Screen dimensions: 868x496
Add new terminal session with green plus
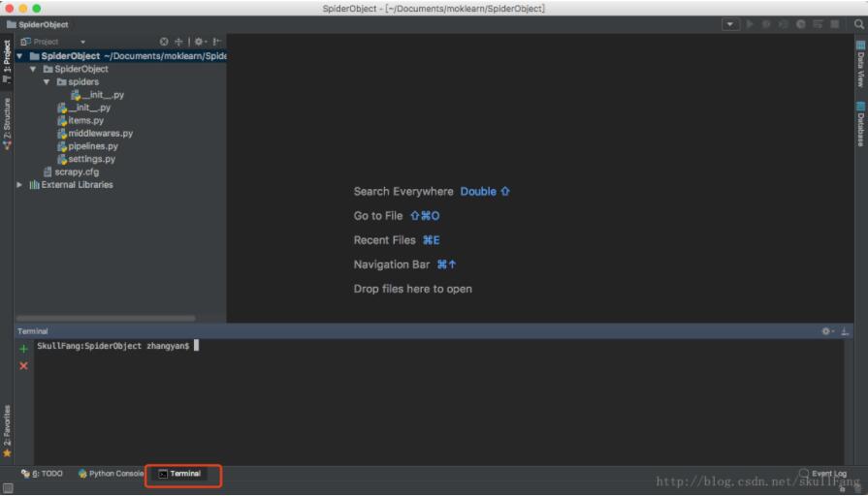24,349
